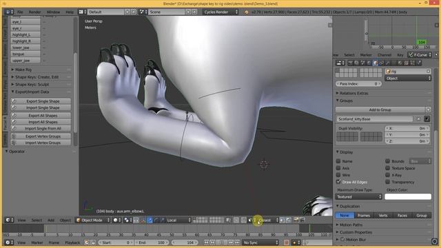Viewport: 441px width, 248px height.
Task: Open the Help menu
Action: [70, 12]
